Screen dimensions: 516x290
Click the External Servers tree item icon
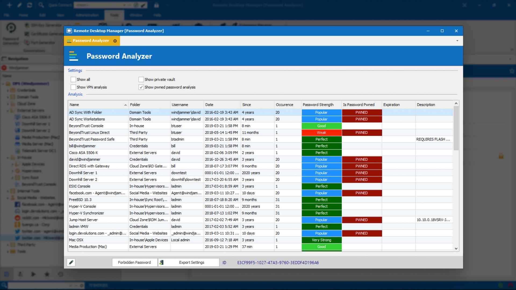click(12, 110)
